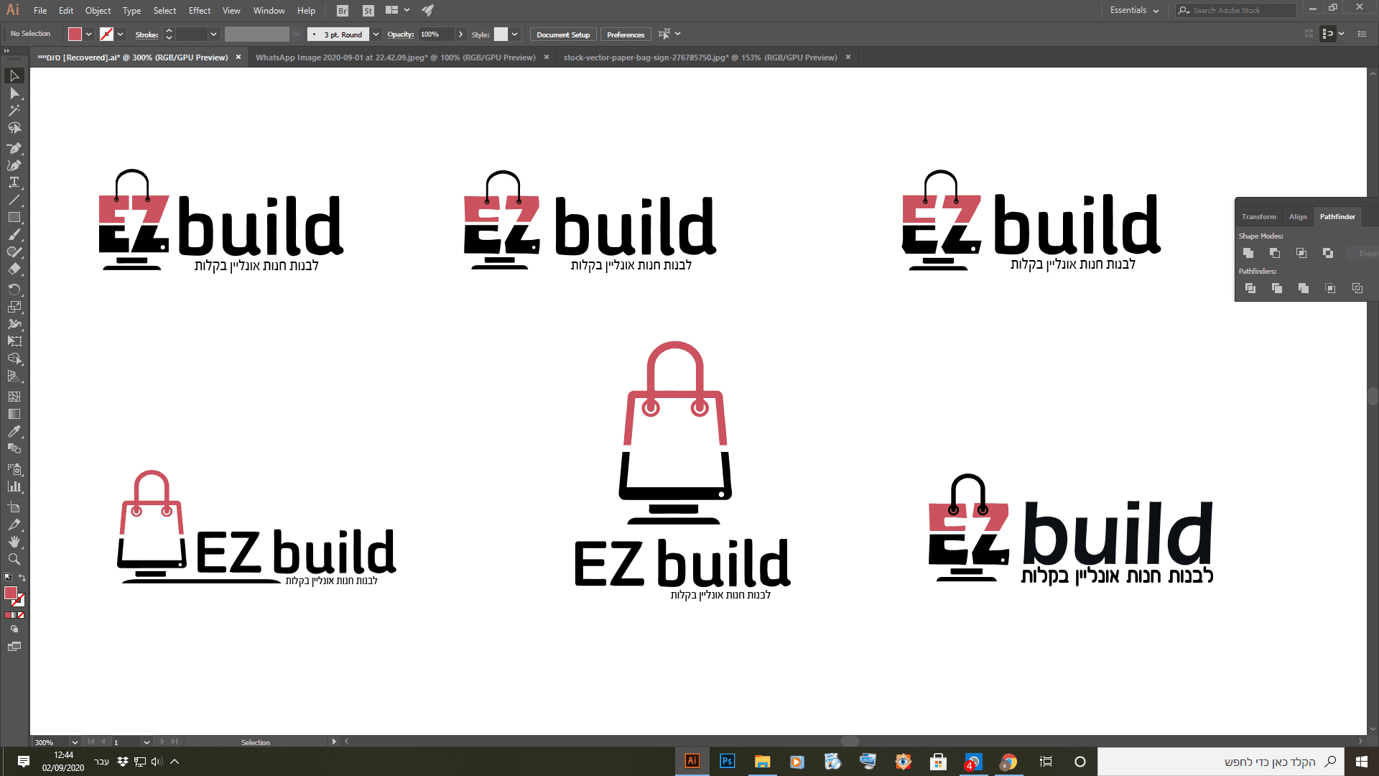Pick the Eyedropper tool
The image size is (1379, 776).
point(14,431)
